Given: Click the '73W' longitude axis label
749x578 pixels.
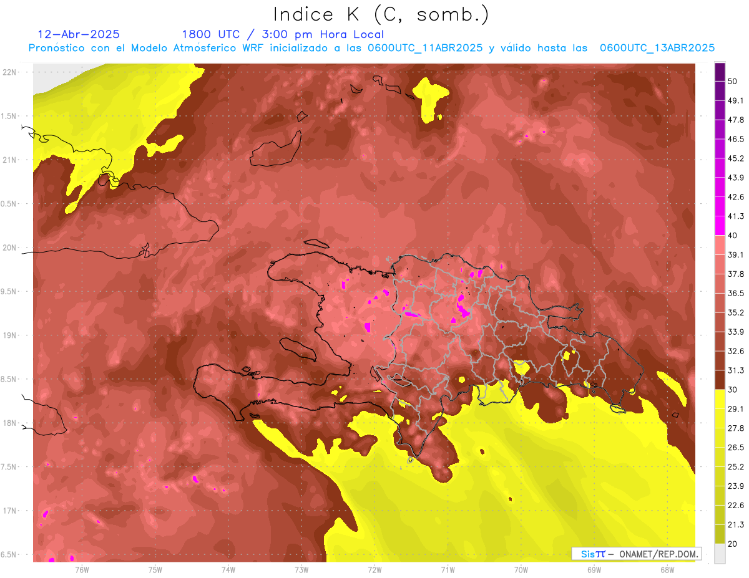Looking at the screenshot, I should coord(301,570).
